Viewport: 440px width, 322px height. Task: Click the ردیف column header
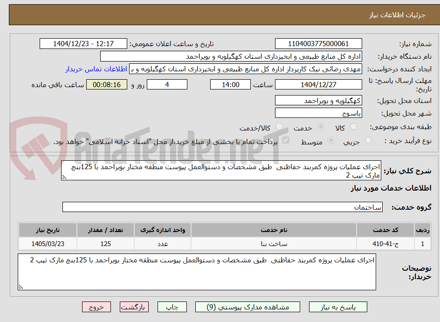coord(423,230)
